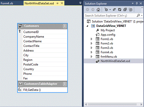Image resolution: width=144 pixels, height=107 pixels.
Task: Close the NorthWindDataSet.xsd tab
Action: [62, 3]
